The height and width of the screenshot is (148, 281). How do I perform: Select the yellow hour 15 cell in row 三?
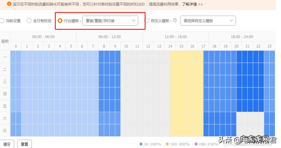[181, 81]
